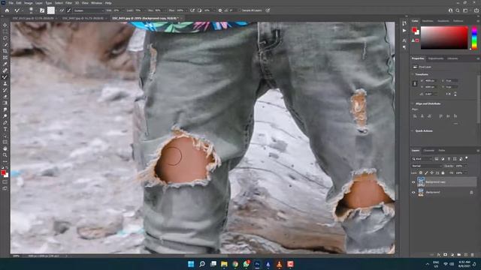Click the Share icon at top right
The image size is (481, 270).
[x=476, y=10]
